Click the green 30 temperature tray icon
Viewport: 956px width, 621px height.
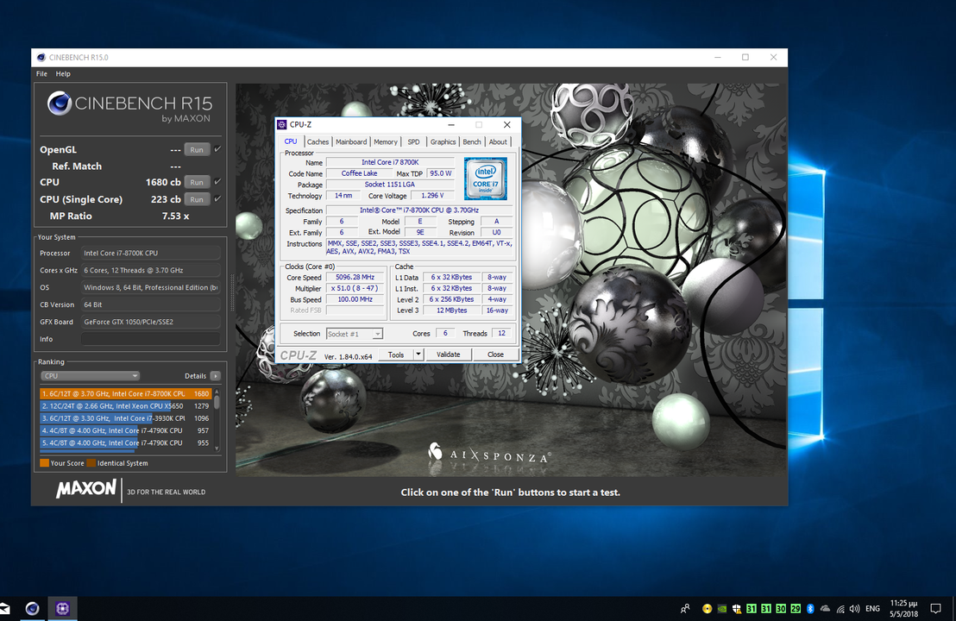pos(780,608)
